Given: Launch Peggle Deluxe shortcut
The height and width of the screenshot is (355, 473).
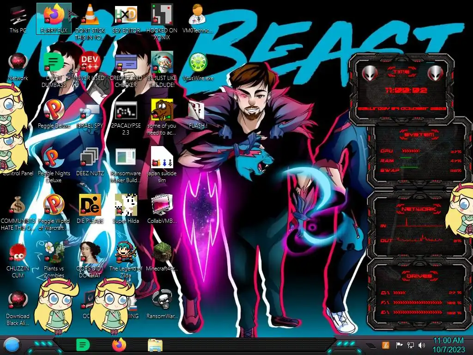Looking at the screenshot, I should 54,114.
